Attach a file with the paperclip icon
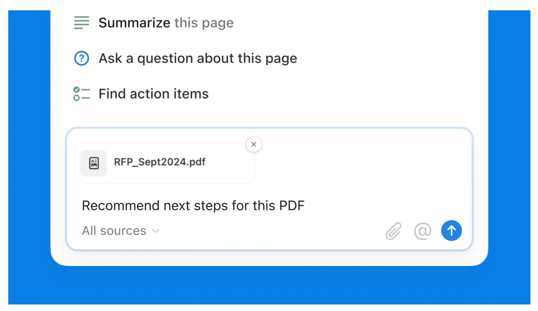 393,231
